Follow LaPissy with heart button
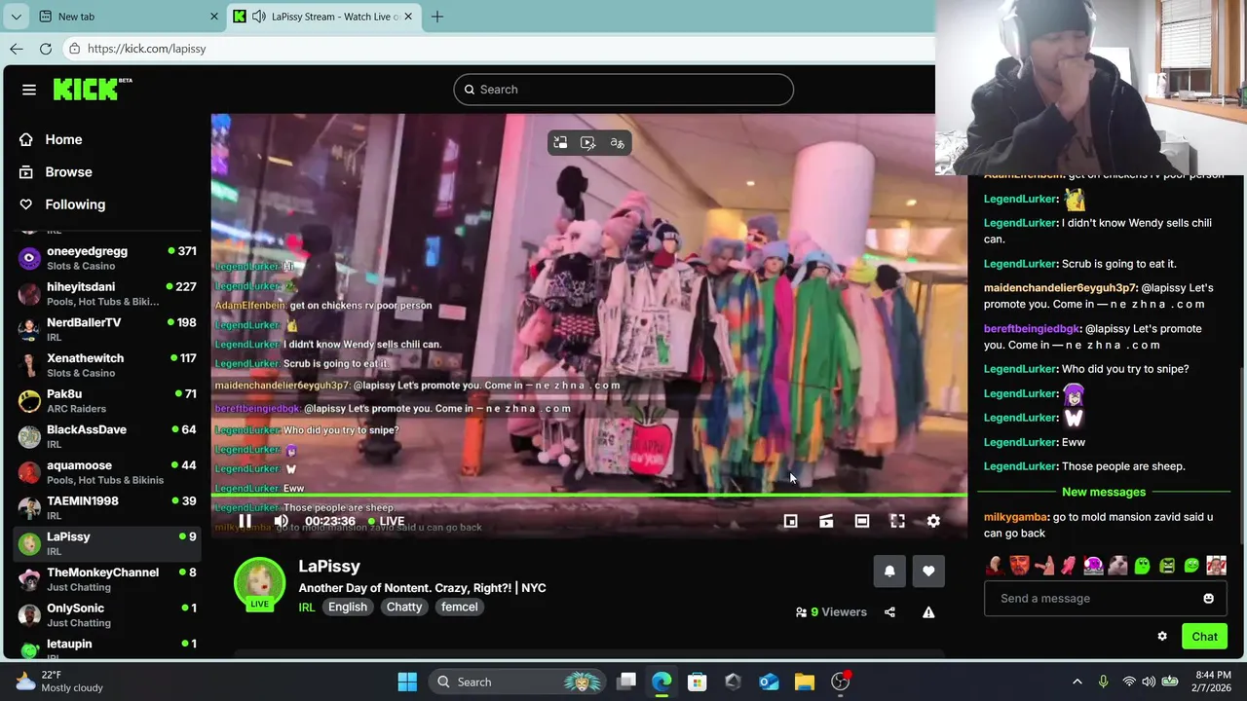This screenshot has height=701, width=1247. click(928, 572)
